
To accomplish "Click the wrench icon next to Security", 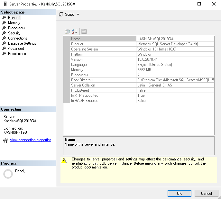I will [x=4, y=33].
